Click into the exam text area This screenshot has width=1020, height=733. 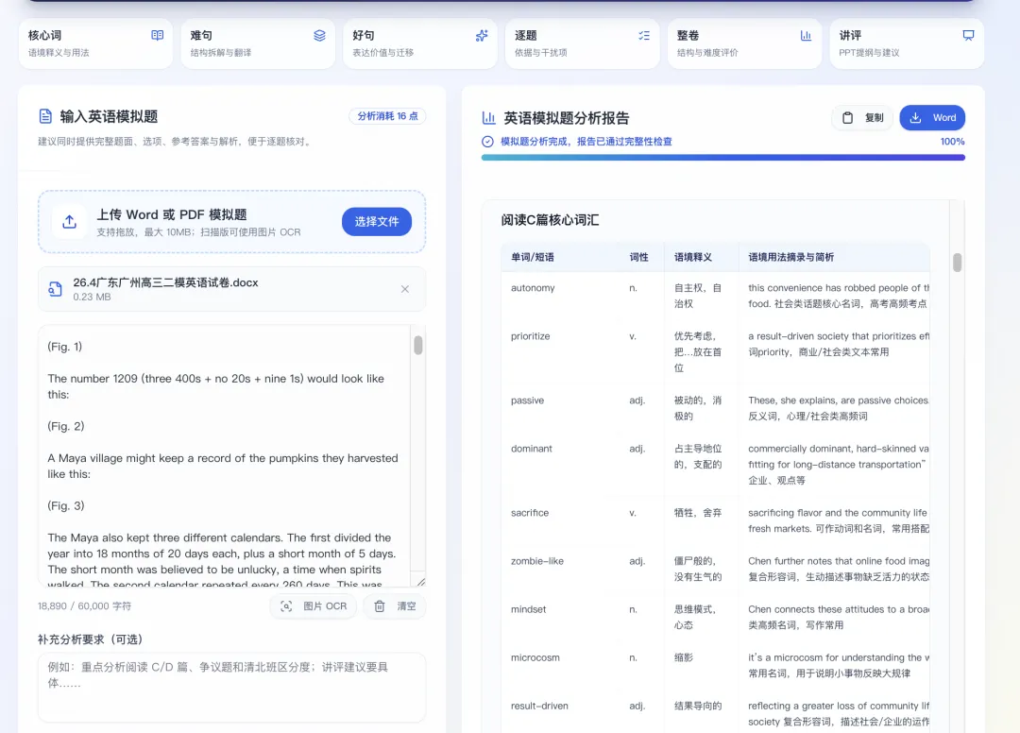(225, 456)
